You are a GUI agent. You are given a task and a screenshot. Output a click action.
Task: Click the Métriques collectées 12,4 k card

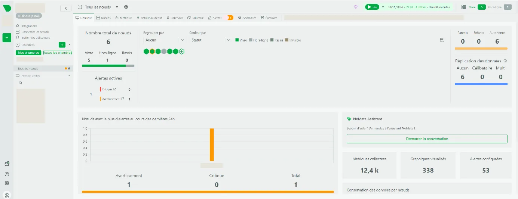point(369,165)
